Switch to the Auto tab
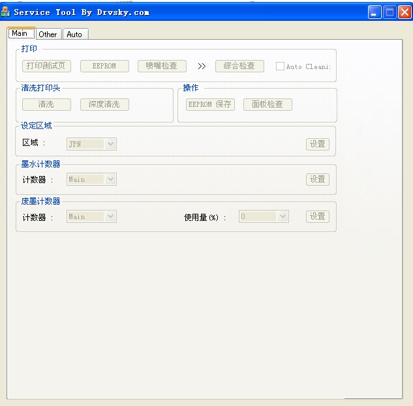The image size is (413, 406). tap(74, 34)
